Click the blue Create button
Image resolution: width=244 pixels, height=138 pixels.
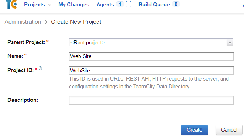194,130
